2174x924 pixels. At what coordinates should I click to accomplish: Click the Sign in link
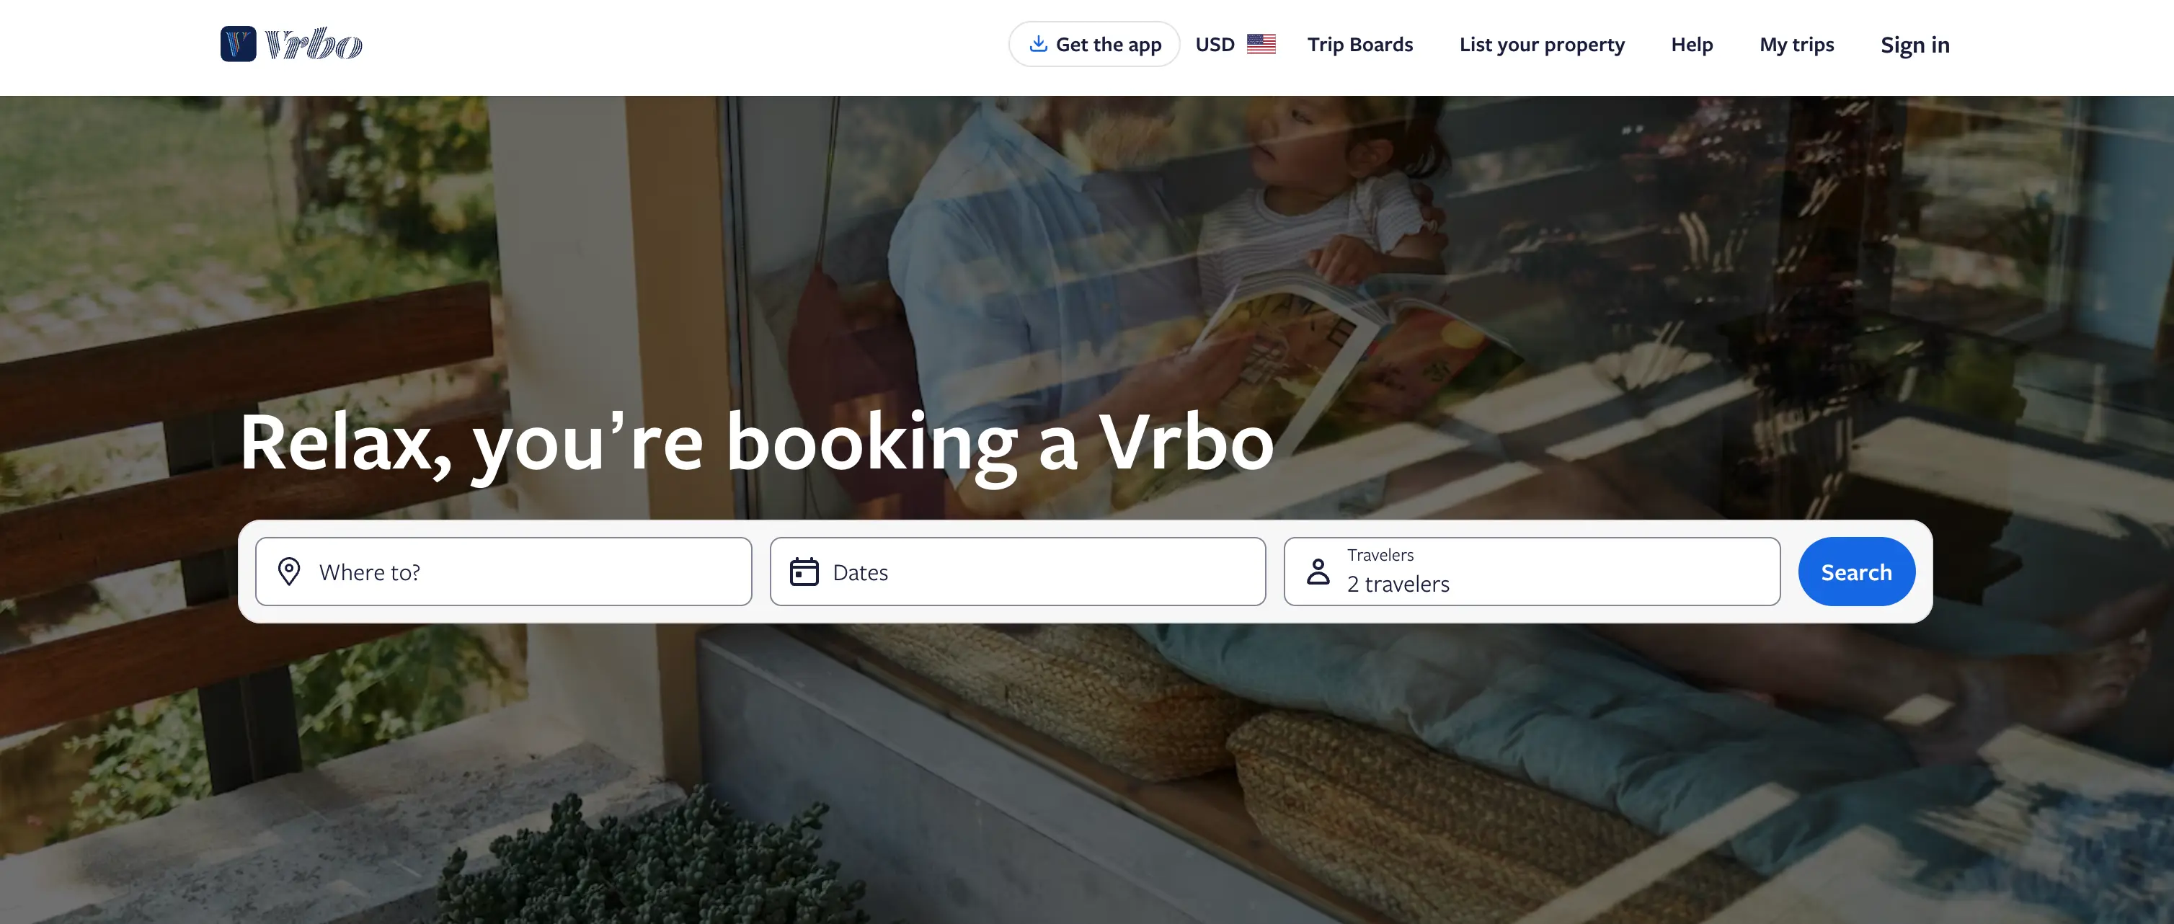(1915, 44)
